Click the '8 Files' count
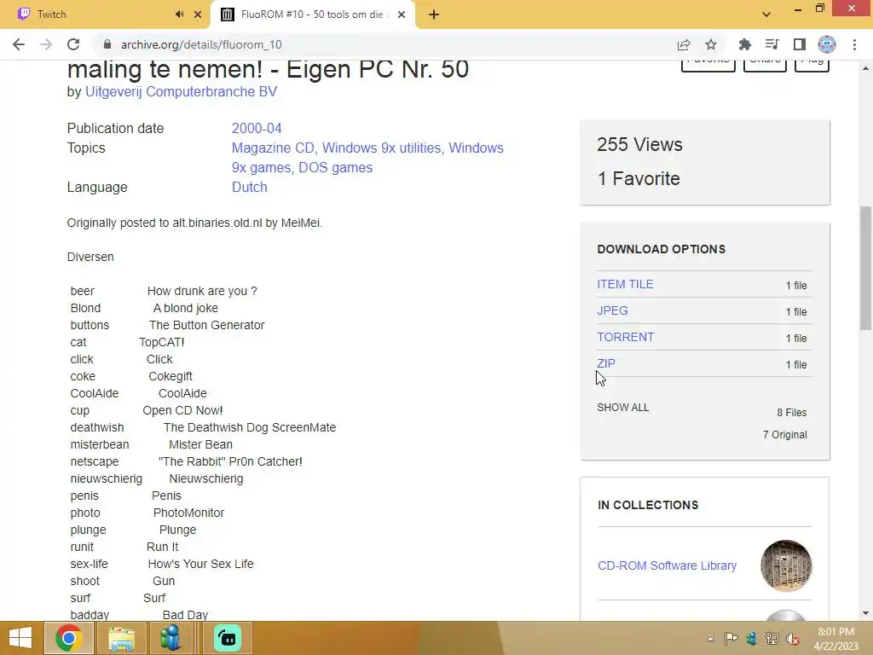873x655 pixels. click(x=792, y=413)
